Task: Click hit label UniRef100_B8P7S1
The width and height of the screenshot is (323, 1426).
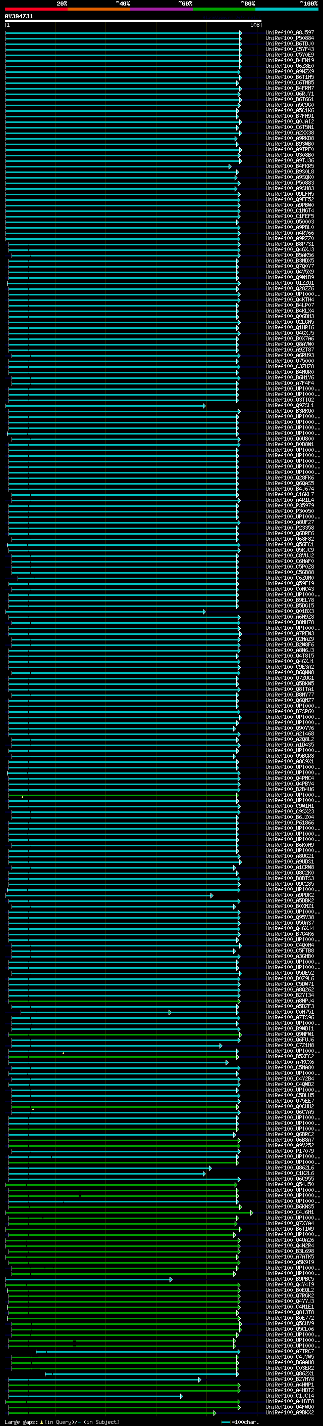Action: [x=290, y=244]
